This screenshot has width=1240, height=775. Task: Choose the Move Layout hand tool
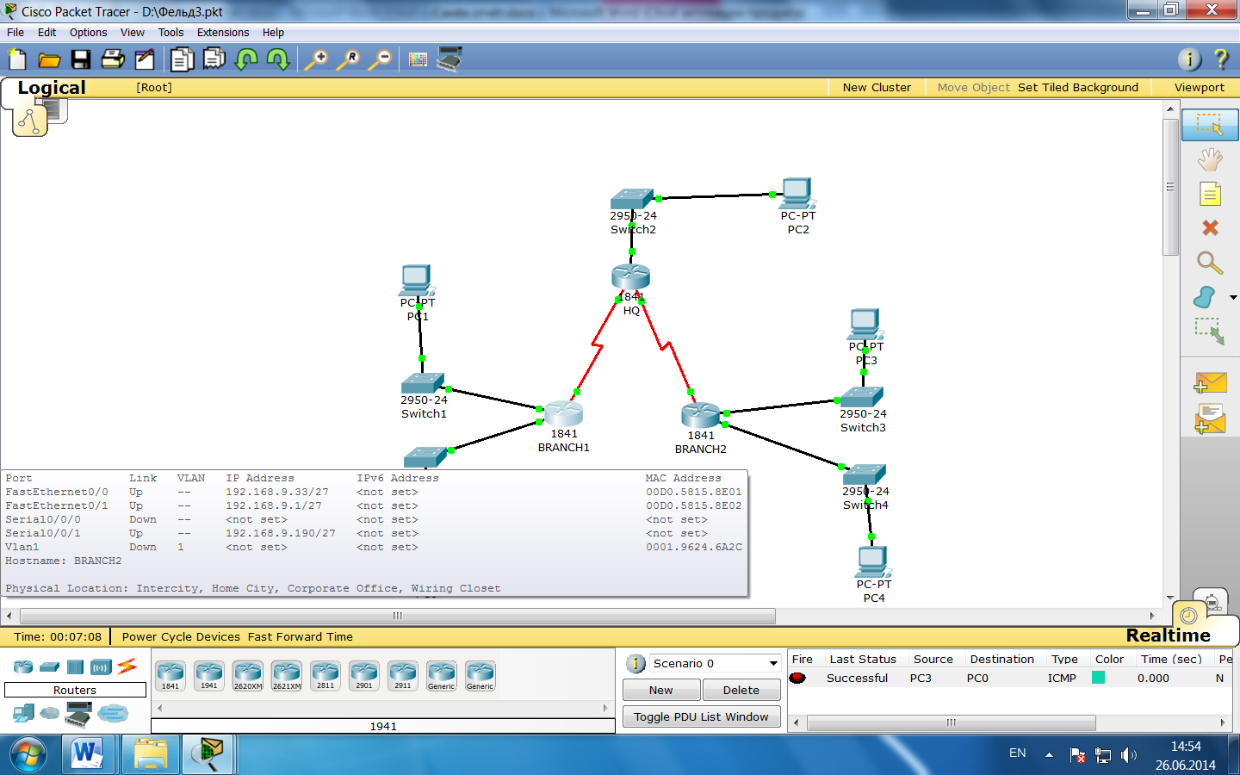1210,159
